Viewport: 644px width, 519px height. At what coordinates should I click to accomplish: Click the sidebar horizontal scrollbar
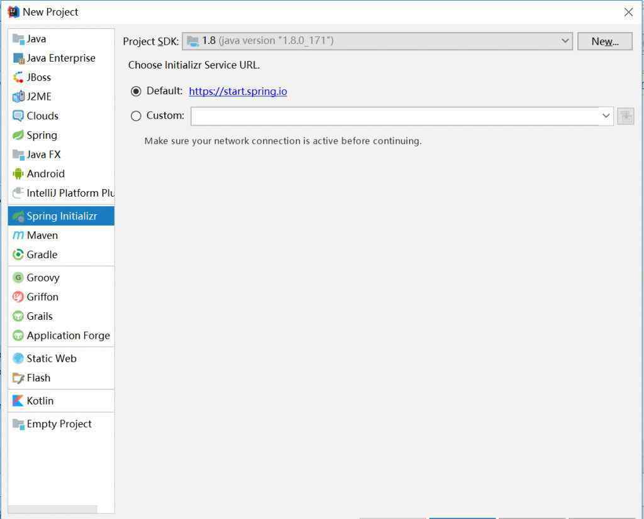[53, 509]
